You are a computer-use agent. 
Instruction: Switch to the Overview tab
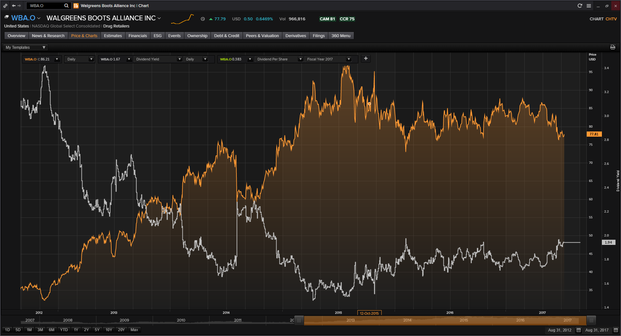click(x=16, y=36)
